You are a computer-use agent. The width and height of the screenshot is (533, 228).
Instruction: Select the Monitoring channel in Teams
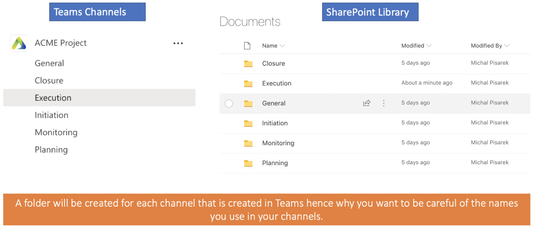point(56,132)
